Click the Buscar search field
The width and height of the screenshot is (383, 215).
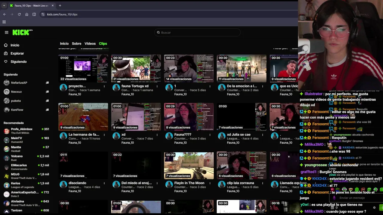pyautogui.click(x=197, y=33)
